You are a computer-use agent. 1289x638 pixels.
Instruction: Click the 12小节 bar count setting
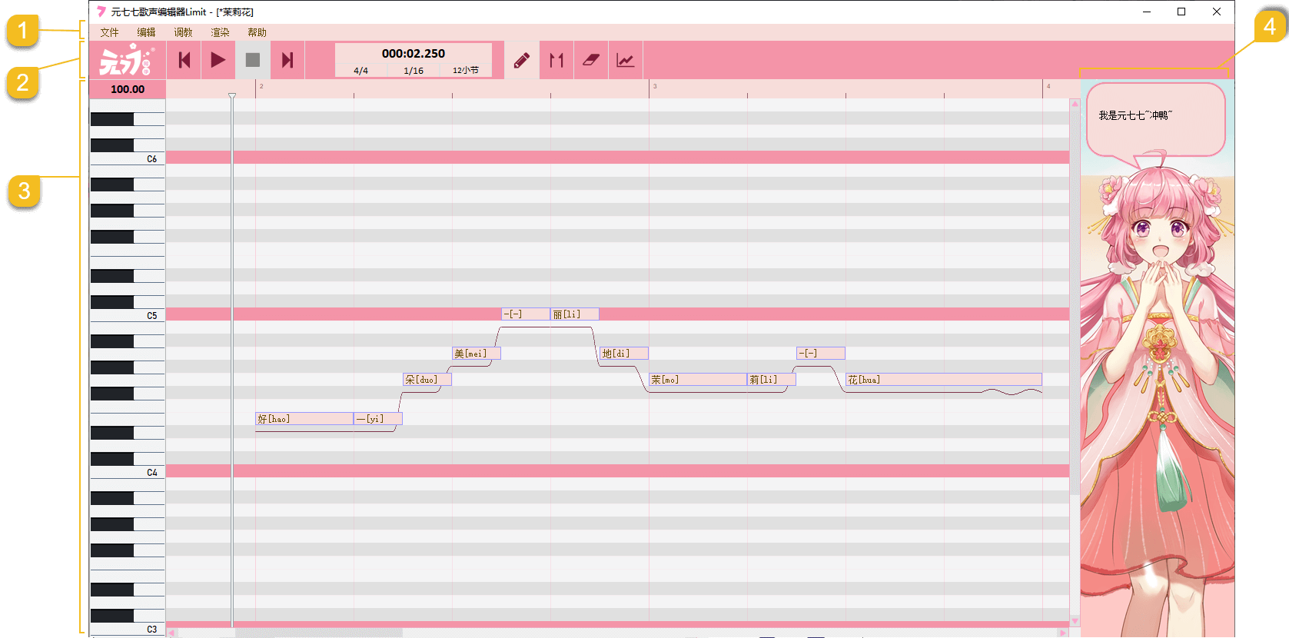tap(466, 70)
